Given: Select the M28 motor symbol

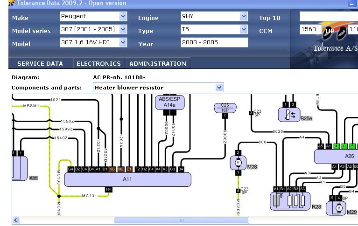Looking at the screenshot, I should click(238, 163).
